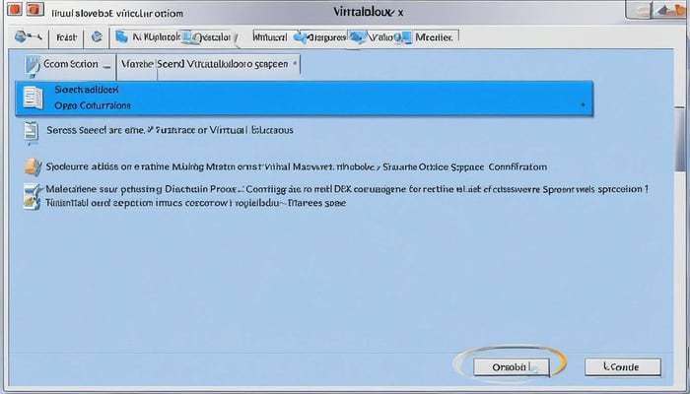Click the circled 'Orsobit' button
Viewport: 690px width, 394px height.
tap(512, 366)
